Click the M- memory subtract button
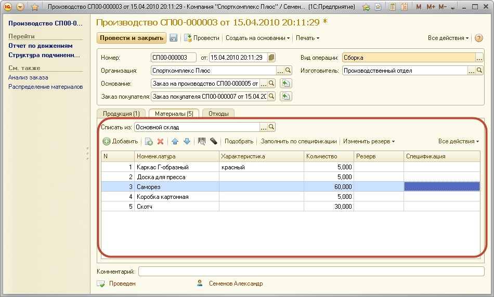 (443, 7)
